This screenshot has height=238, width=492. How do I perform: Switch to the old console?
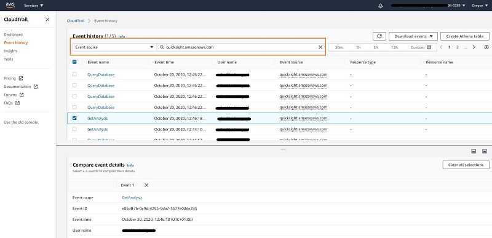[21, 122]
